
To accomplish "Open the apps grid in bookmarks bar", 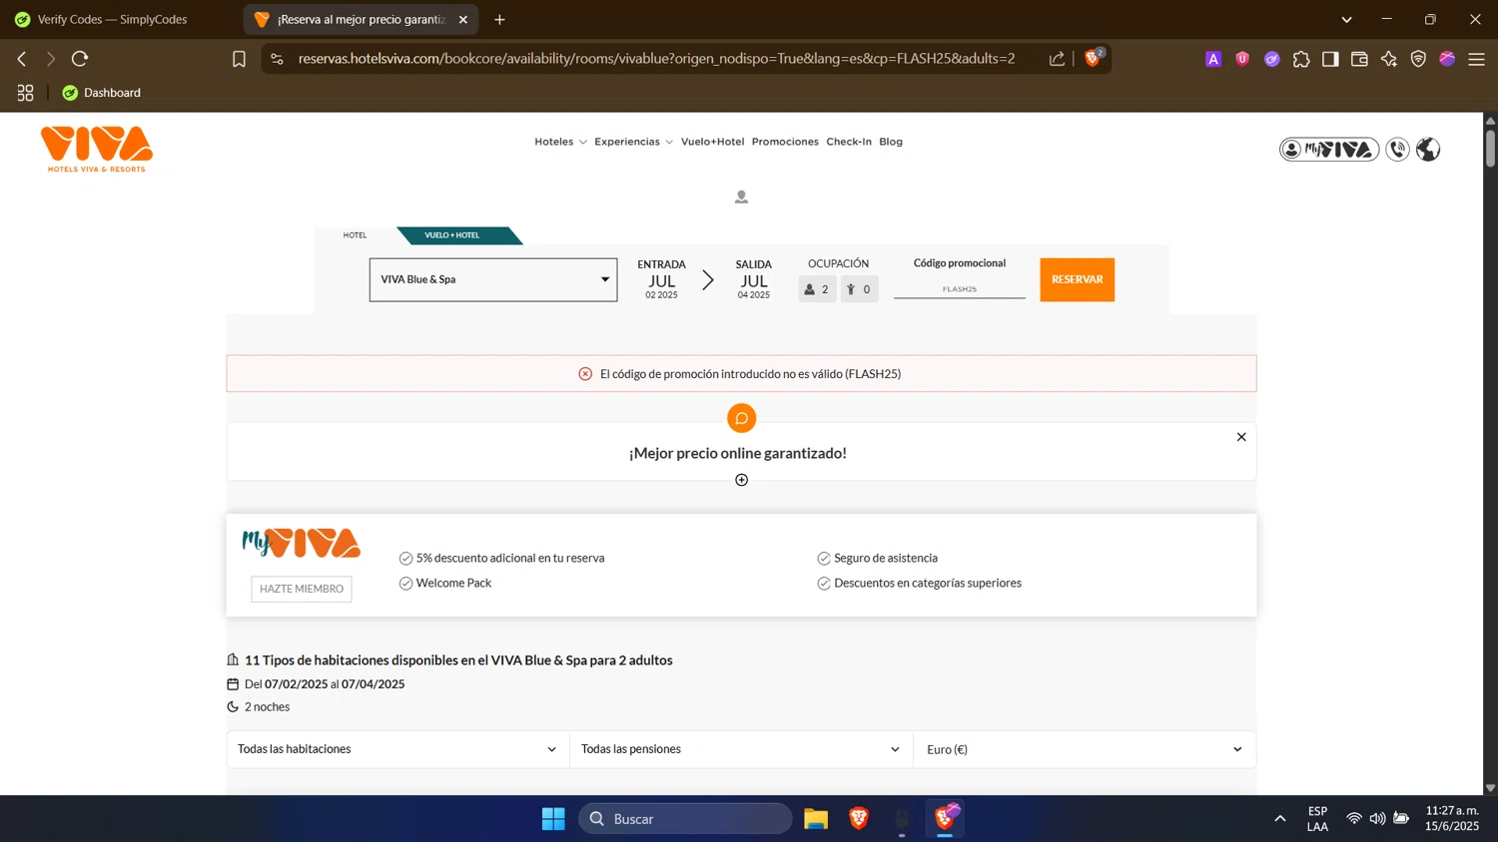I will (x=25, y=93).
